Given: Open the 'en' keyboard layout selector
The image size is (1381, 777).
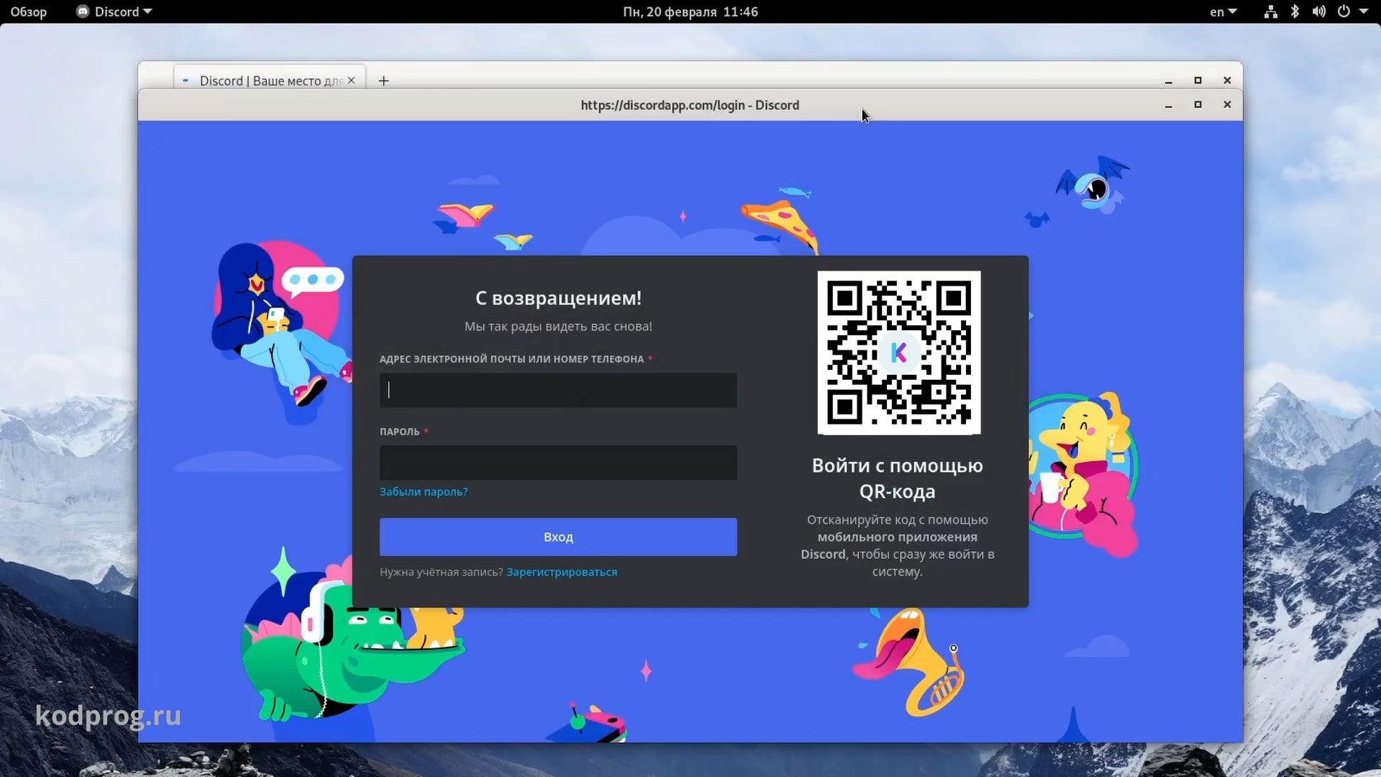Looking at the screenshot, I should [1223, 12].
